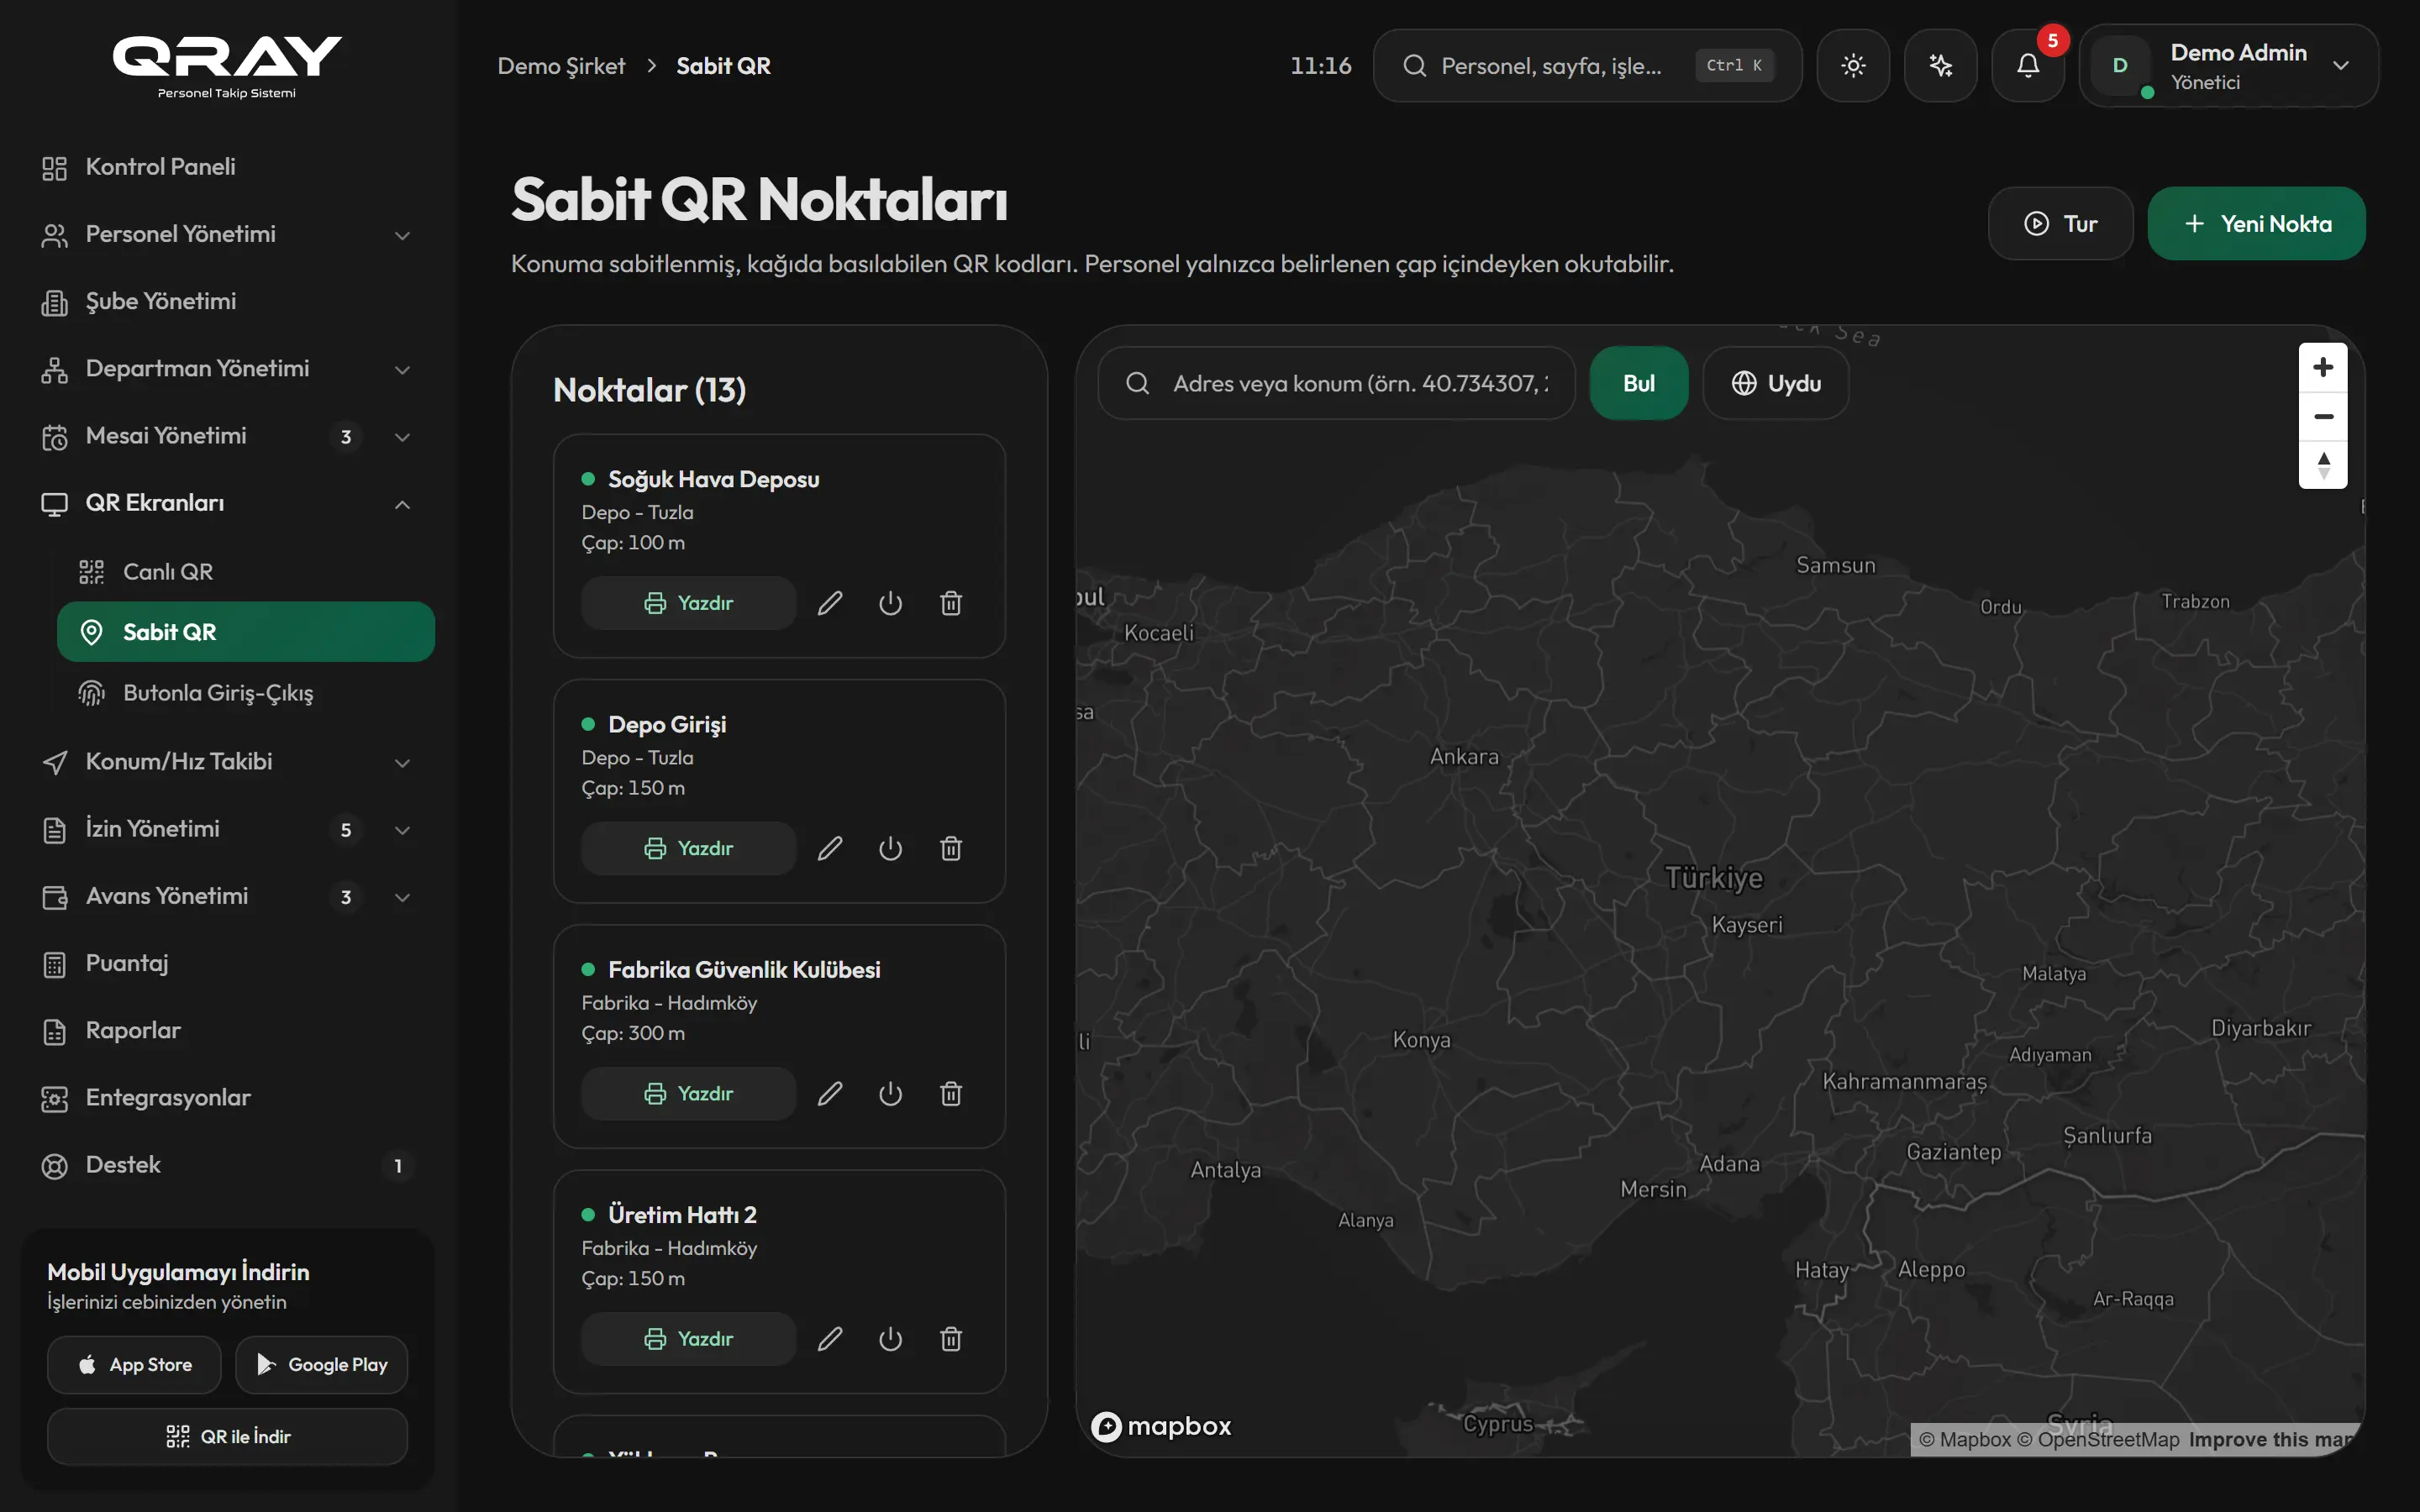Expand İzin Yönetimi menu
2420x1512 pixels.
click(x=227, y=829)
